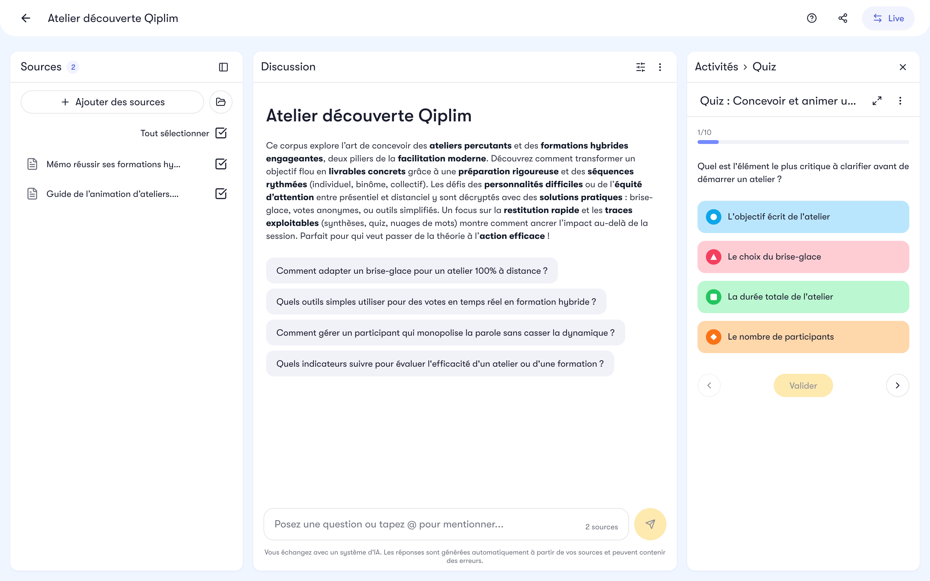Viewport: 930px width, 581px height.
Task: Open the quiz three-dot options menu
Action: point(900,101)
